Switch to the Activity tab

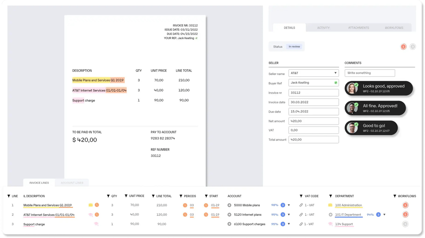[x=323, y=28]
